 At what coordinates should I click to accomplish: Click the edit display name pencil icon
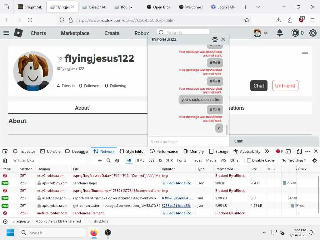pos(60,59)
